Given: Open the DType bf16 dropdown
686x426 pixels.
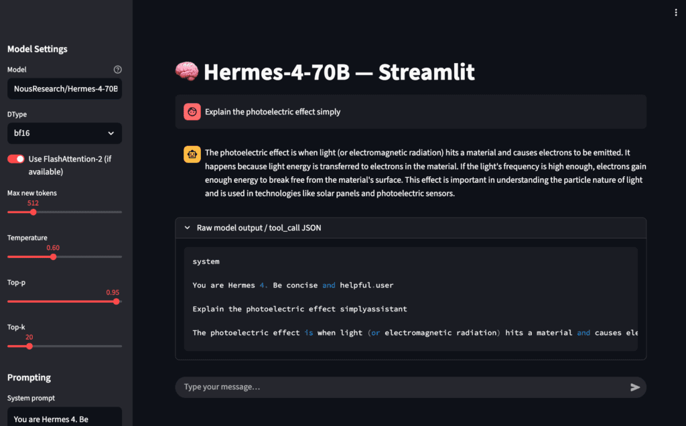Looking at the screenshot, I should (x=65, y=133).
